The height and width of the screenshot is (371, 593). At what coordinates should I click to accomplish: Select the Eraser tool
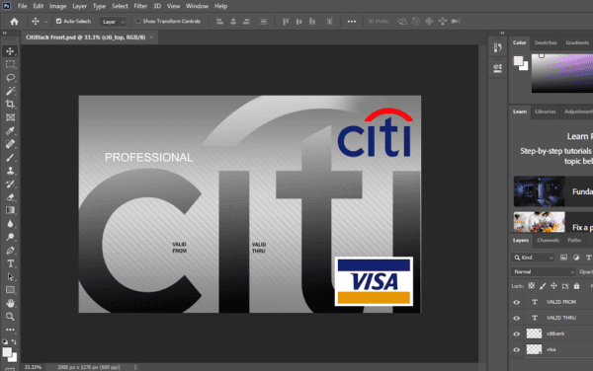point(10,197)
